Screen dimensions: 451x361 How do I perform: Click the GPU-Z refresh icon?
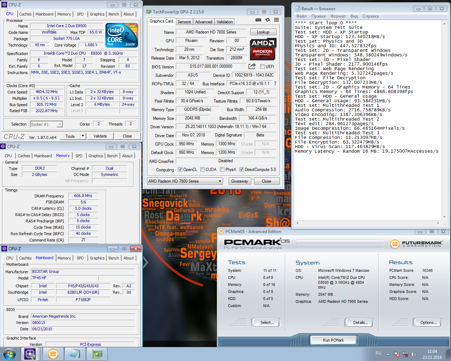click(x=267, y=20)
